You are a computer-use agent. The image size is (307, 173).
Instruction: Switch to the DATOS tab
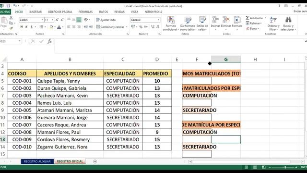104,12
